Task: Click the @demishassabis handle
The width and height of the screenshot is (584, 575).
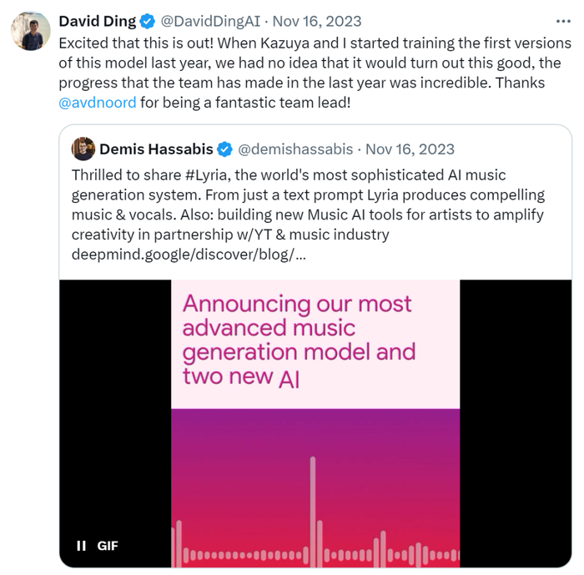Action: pyautogui.click(x=297, y=149)
